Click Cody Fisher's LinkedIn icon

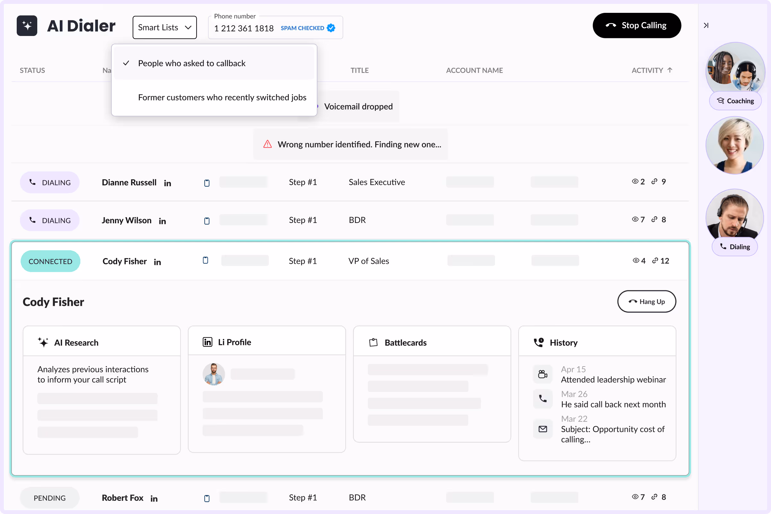(x=157, y=262)
